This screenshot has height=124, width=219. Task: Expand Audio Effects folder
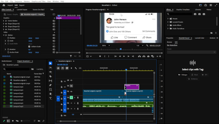click(168, 25)
